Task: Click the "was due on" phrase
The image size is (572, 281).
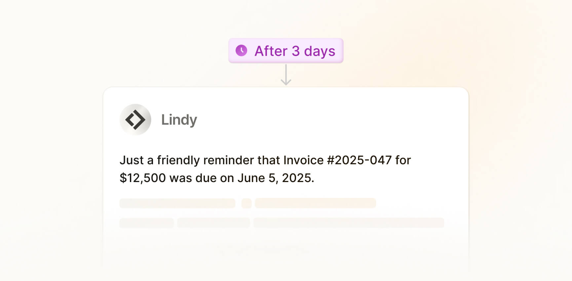Action: click(202, 178)
